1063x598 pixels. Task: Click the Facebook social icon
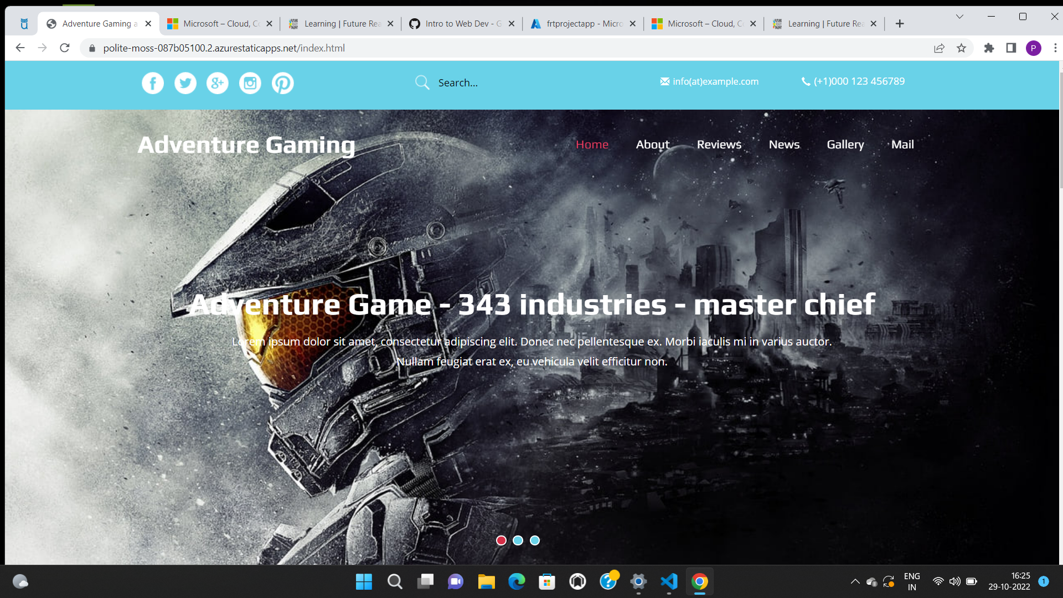(x=153, y=83)
